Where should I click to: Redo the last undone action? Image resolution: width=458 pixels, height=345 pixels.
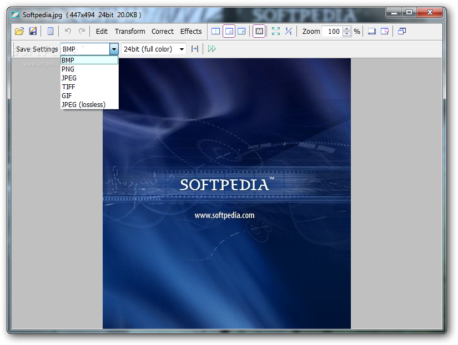(82, 31)
